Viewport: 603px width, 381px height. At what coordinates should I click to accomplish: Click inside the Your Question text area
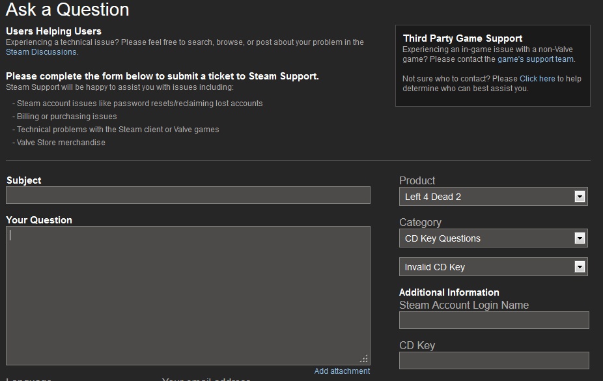tap(188, 295)
